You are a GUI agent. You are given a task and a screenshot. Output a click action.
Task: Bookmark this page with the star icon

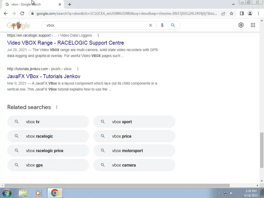pyautogui.click(x=232, y=13)
